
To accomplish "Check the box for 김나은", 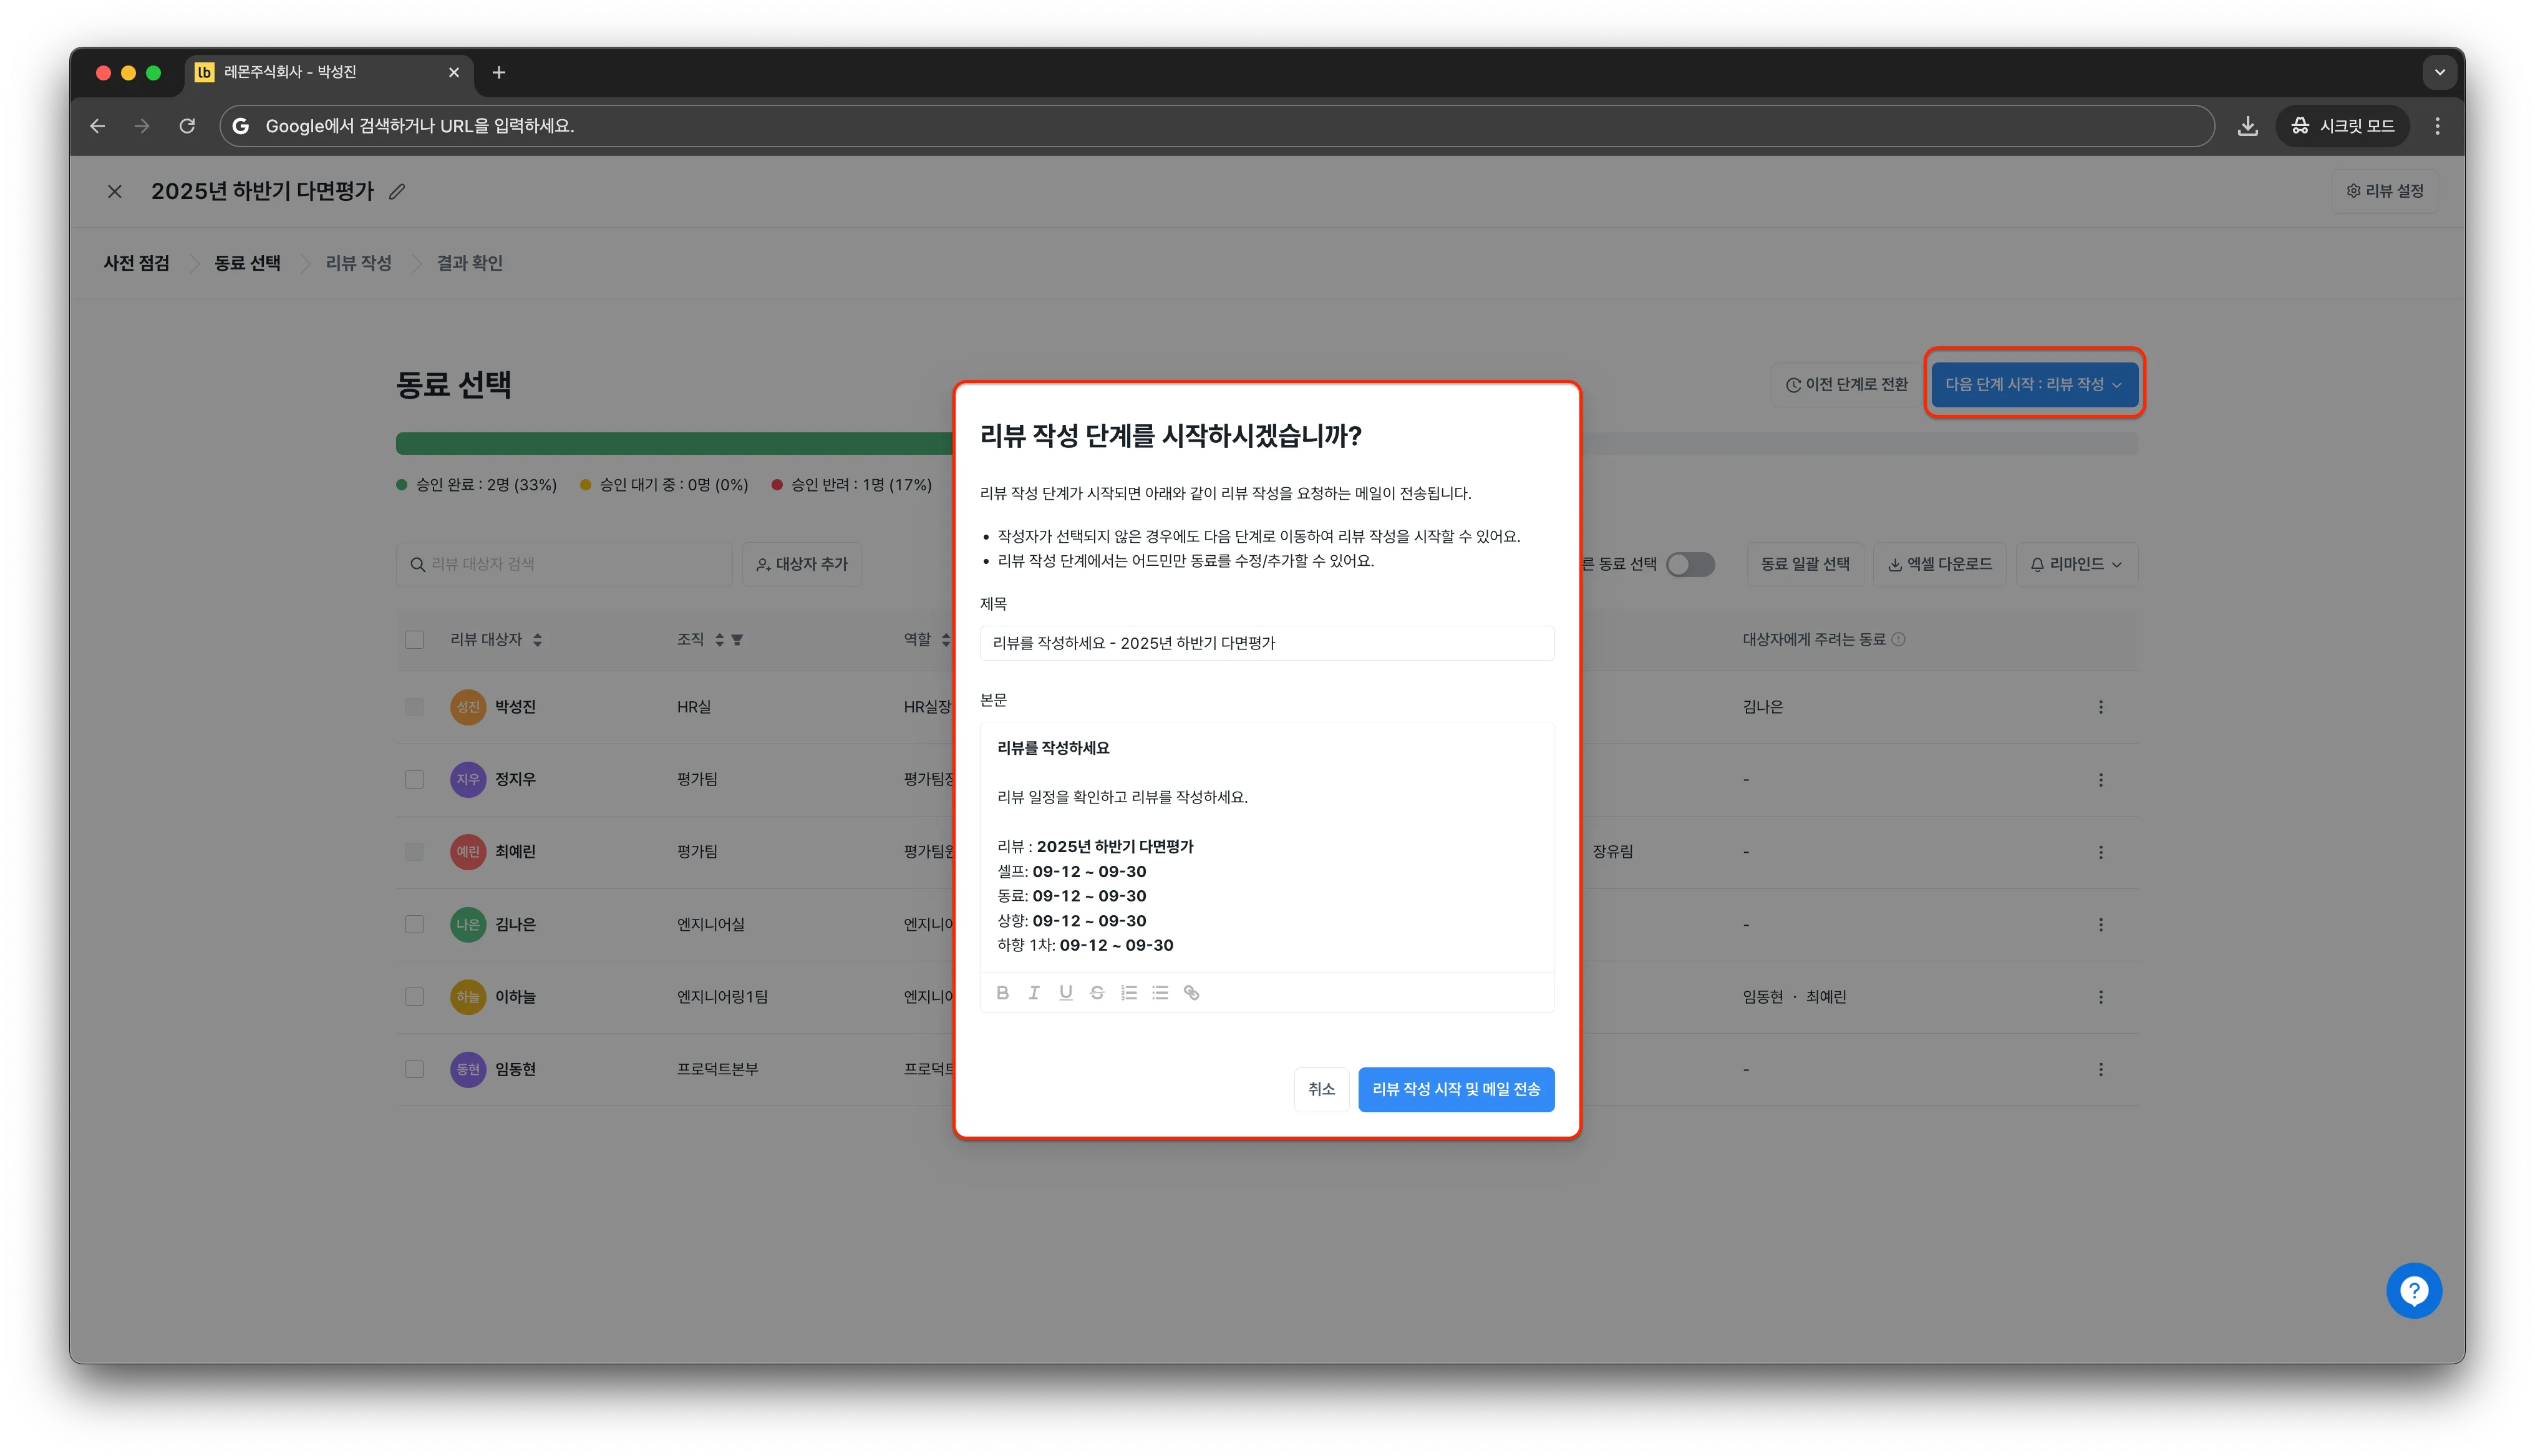I will (415, 925).
